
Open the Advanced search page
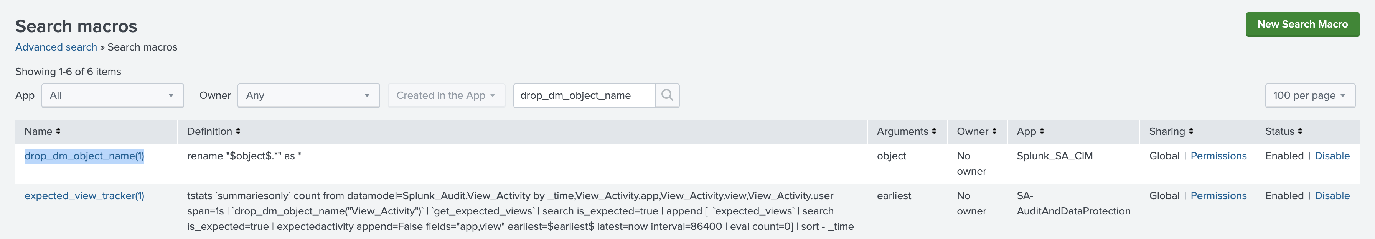point(56,47)
